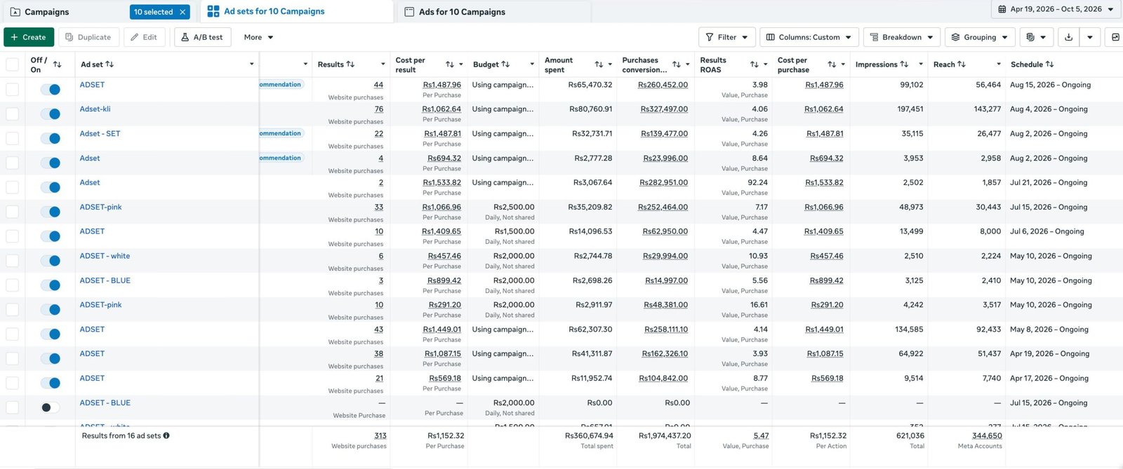Check the box for Adset - SET row
The image size is (1123, 469).
12,138
